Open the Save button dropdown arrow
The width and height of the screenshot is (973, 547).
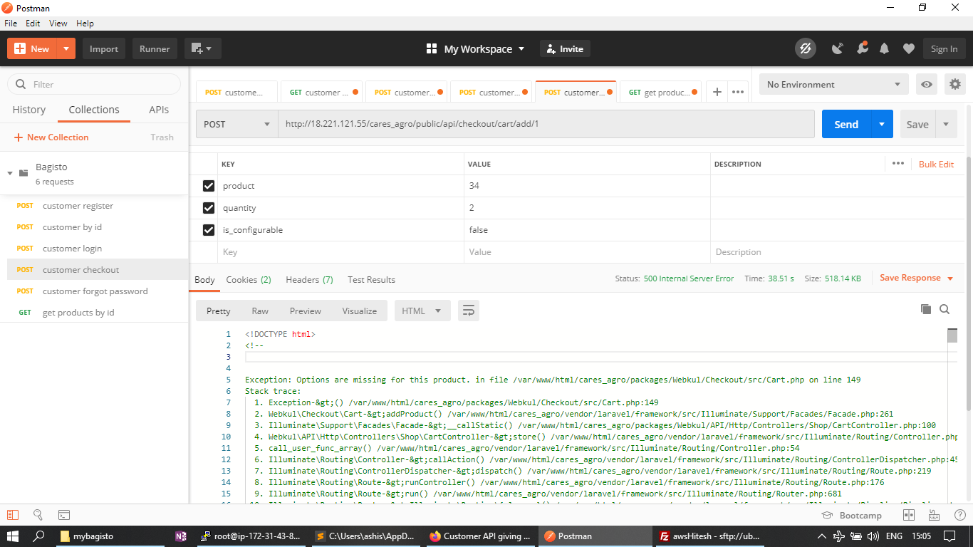pos(946,124)
